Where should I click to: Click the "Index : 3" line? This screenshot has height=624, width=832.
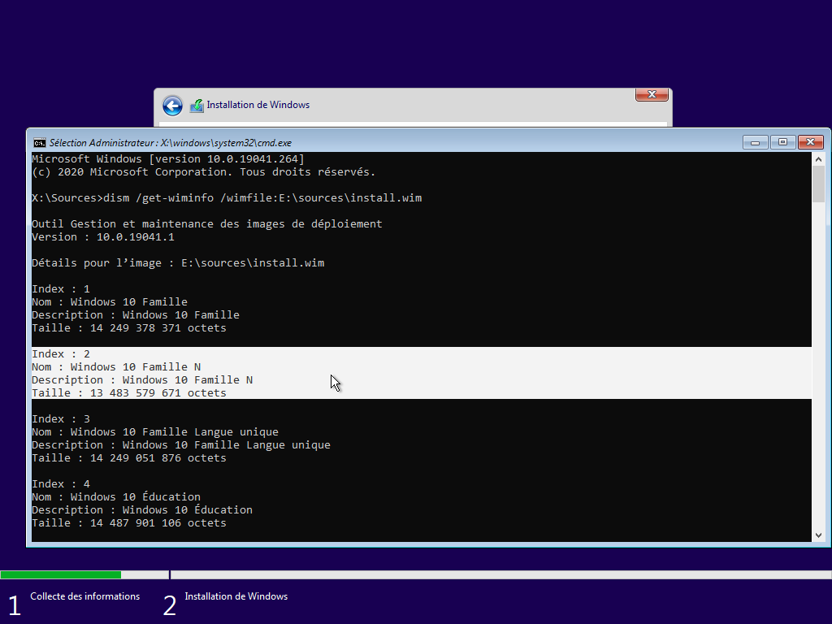(61, 418)
